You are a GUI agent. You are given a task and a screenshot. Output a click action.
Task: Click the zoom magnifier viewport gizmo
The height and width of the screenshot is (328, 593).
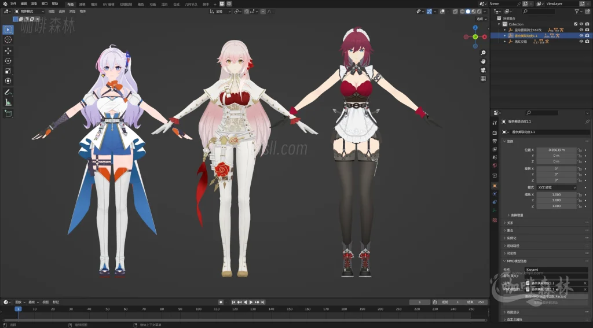(x=483, y=53)
